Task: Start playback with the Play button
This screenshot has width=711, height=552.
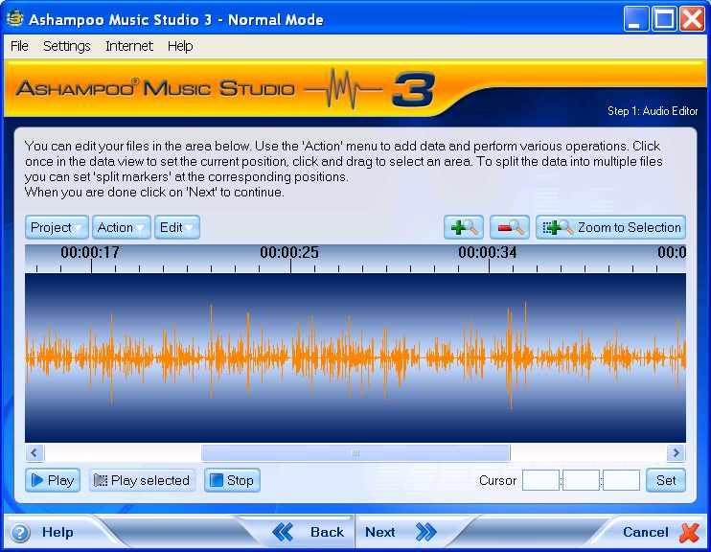Action: (52, 480)
